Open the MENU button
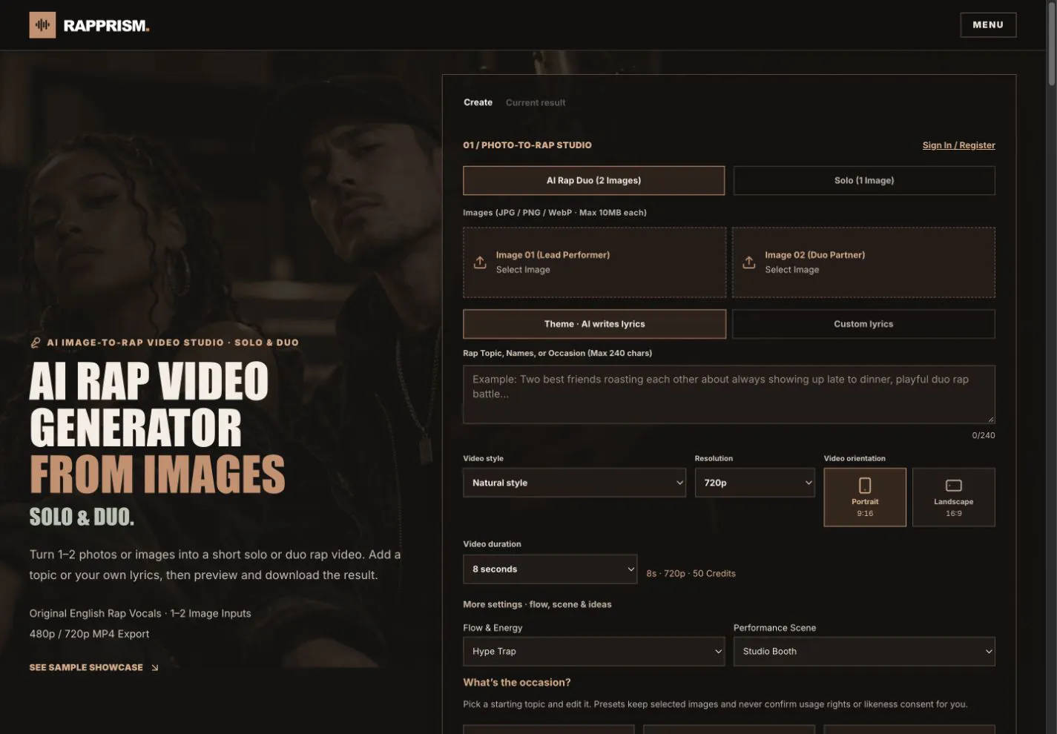 point(988,25)
